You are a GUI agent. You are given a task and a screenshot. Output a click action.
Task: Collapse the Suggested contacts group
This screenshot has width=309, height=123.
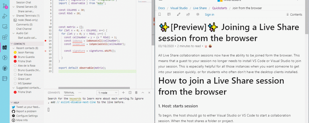pyautogui.click(x=14, y=88)
